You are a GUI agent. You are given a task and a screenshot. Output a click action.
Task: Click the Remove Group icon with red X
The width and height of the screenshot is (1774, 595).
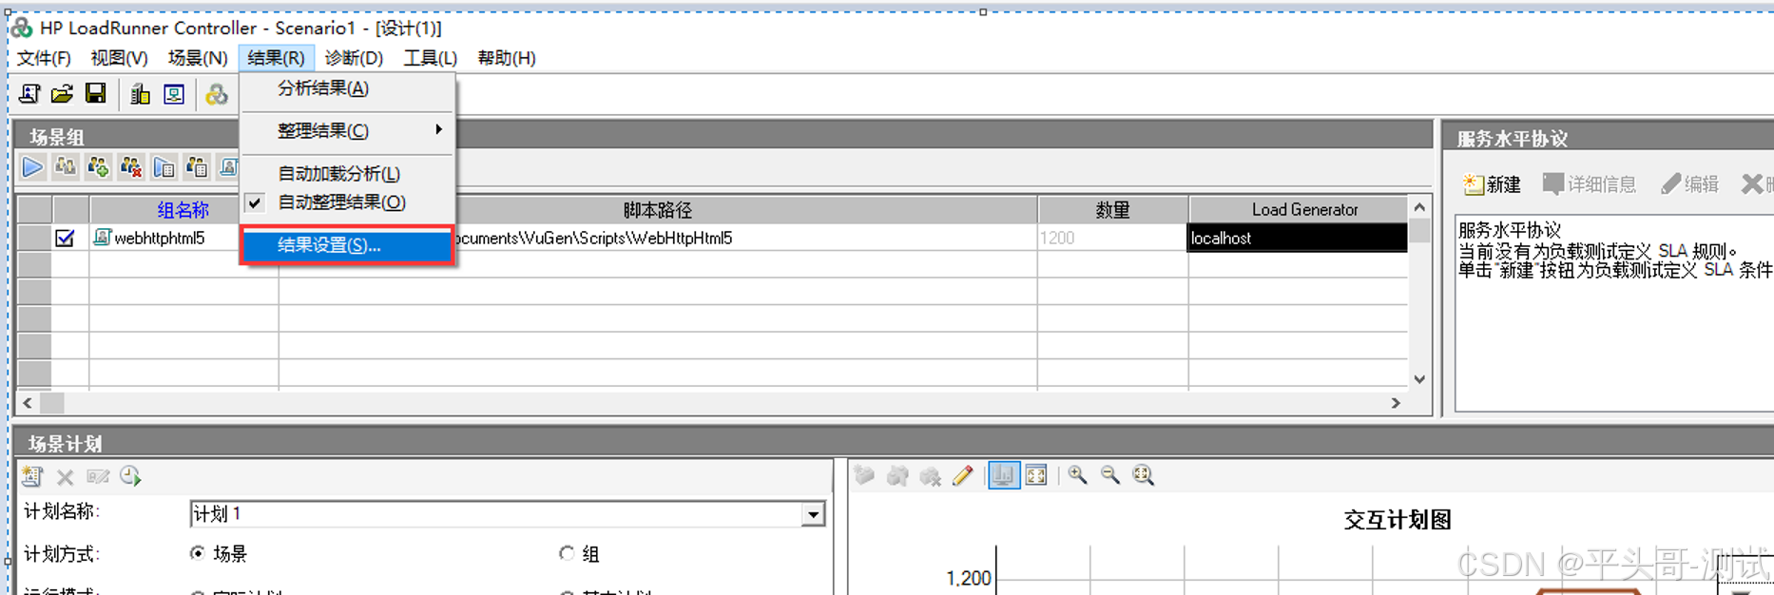click(x=131, y=167)
